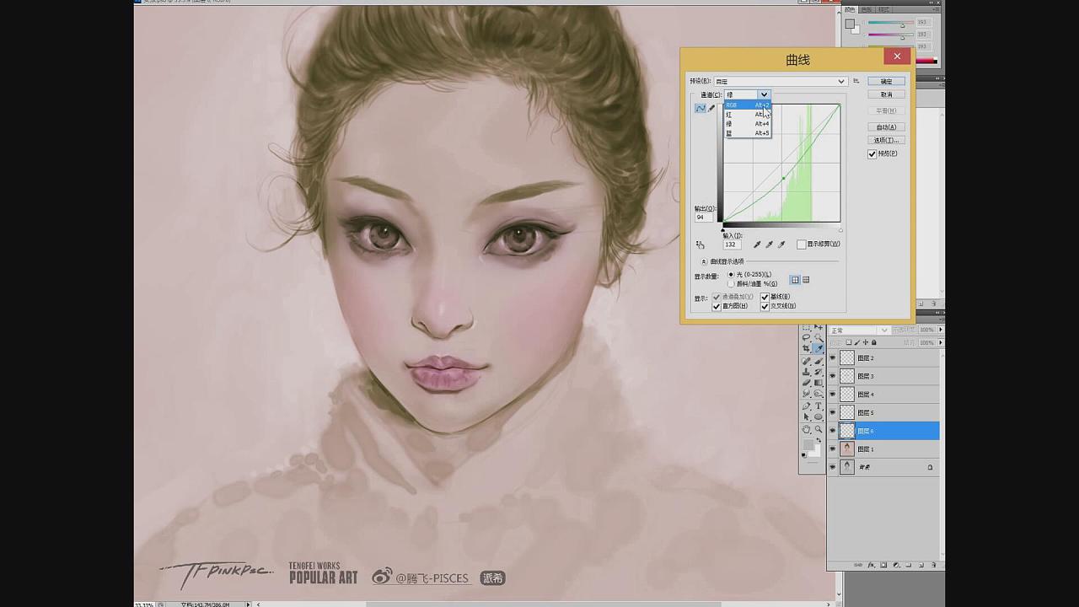
Task: Hide layer 图层 1 visibility eye
Action: [833, 449]
